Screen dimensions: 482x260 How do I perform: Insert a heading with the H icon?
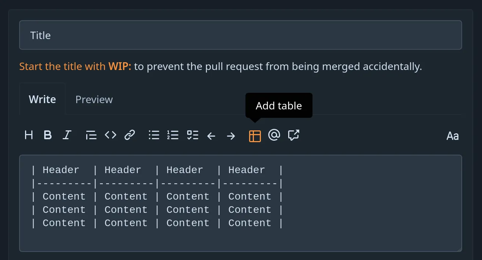(28, 135)
